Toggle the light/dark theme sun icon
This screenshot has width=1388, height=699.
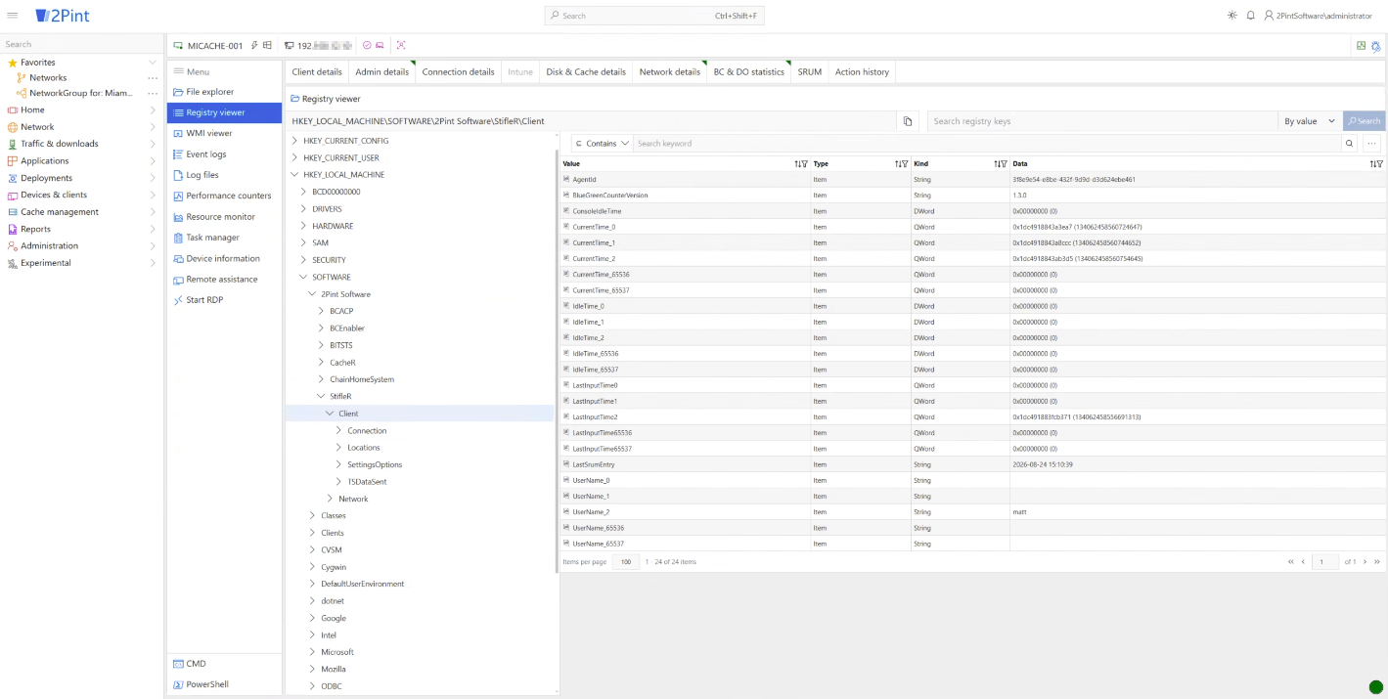pyautogui.click(x=1231, y=16)
